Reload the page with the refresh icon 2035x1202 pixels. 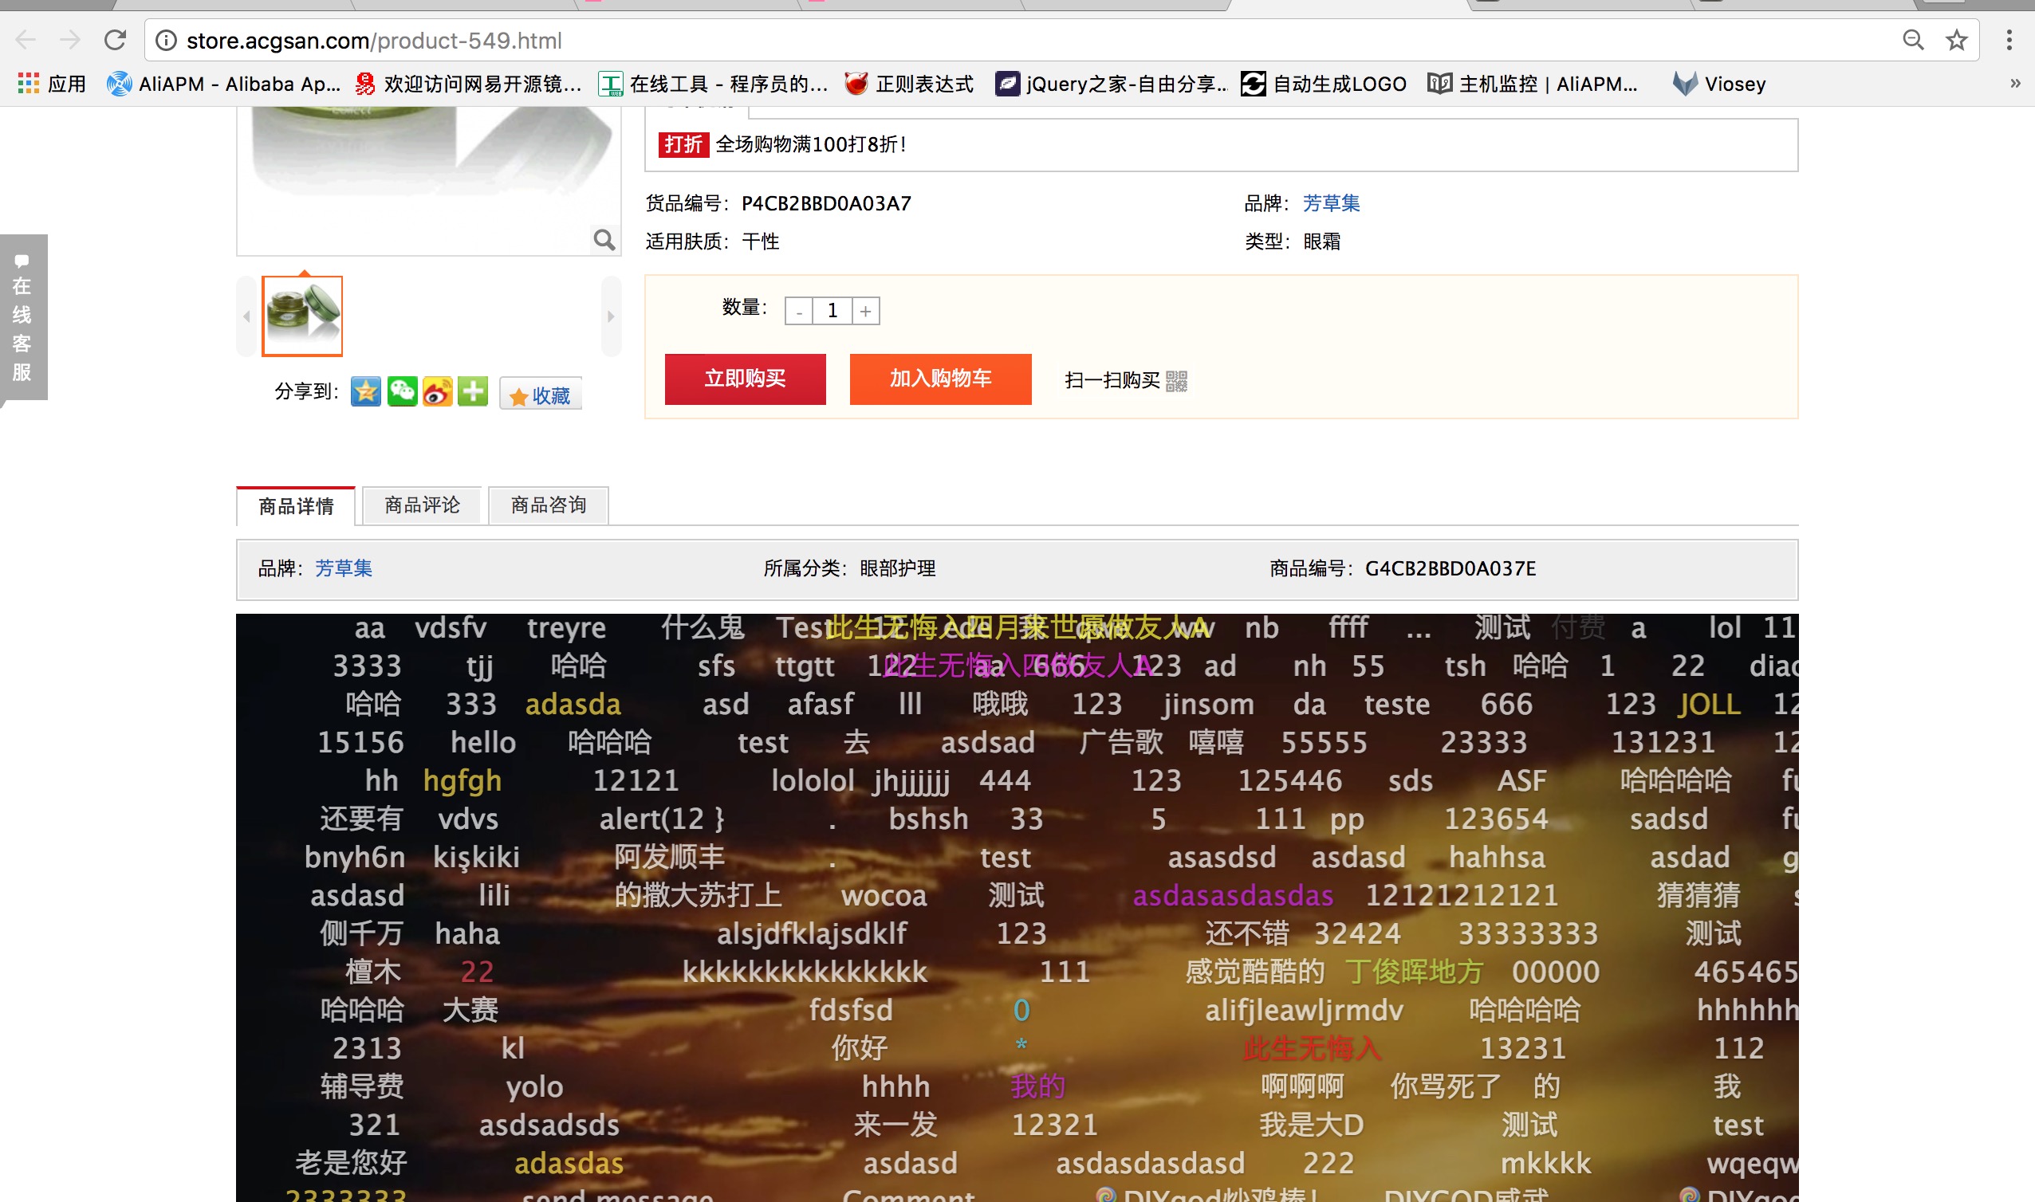(115, 40)
